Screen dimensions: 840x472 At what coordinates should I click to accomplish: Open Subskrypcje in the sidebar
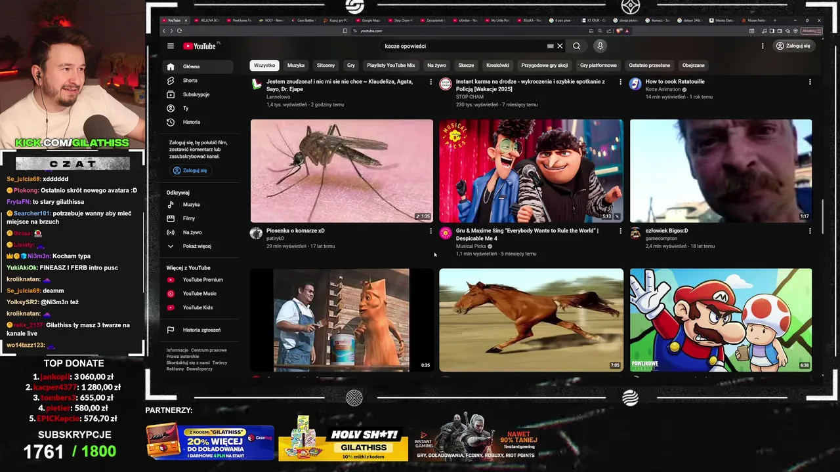point(198,94)
